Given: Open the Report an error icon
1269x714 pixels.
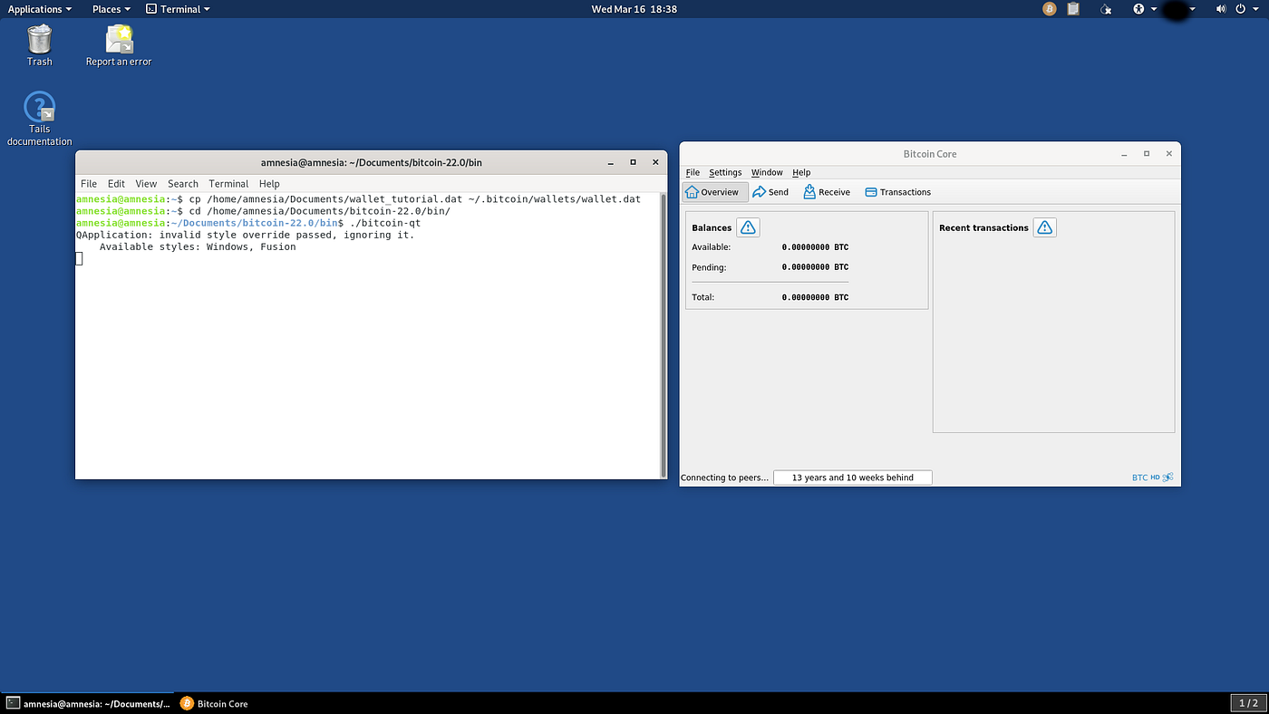Looking at the screenshot, I should point(119,44).
